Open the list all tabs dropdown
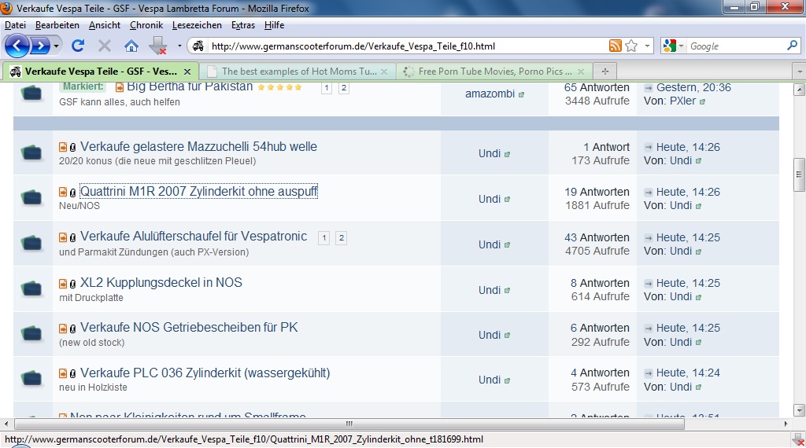The width and height of the screenshot is (806, 448). pyautogui.click(x=799, y=72)
